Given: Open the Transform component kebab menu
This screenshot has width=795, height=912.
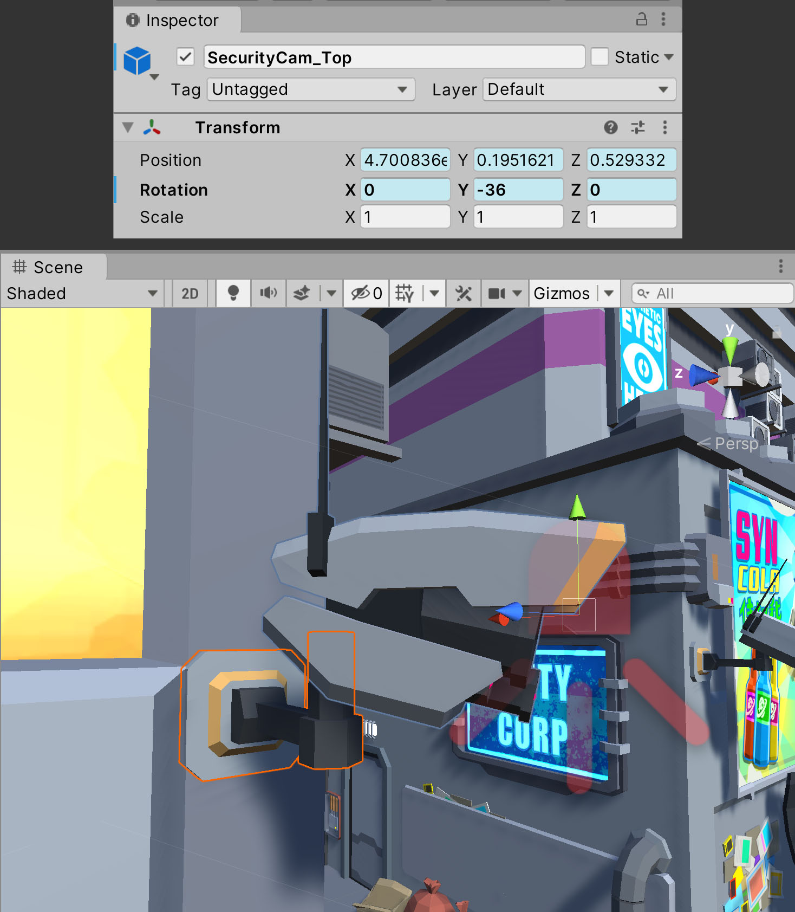Looking at the screenshot, I should click(664, 127).
